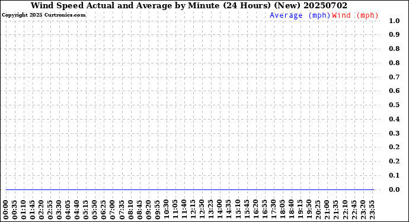The width and height of the screenshot is (409, 222).
Task: Click the y-axis value 0.0
Action: point(394,189)
